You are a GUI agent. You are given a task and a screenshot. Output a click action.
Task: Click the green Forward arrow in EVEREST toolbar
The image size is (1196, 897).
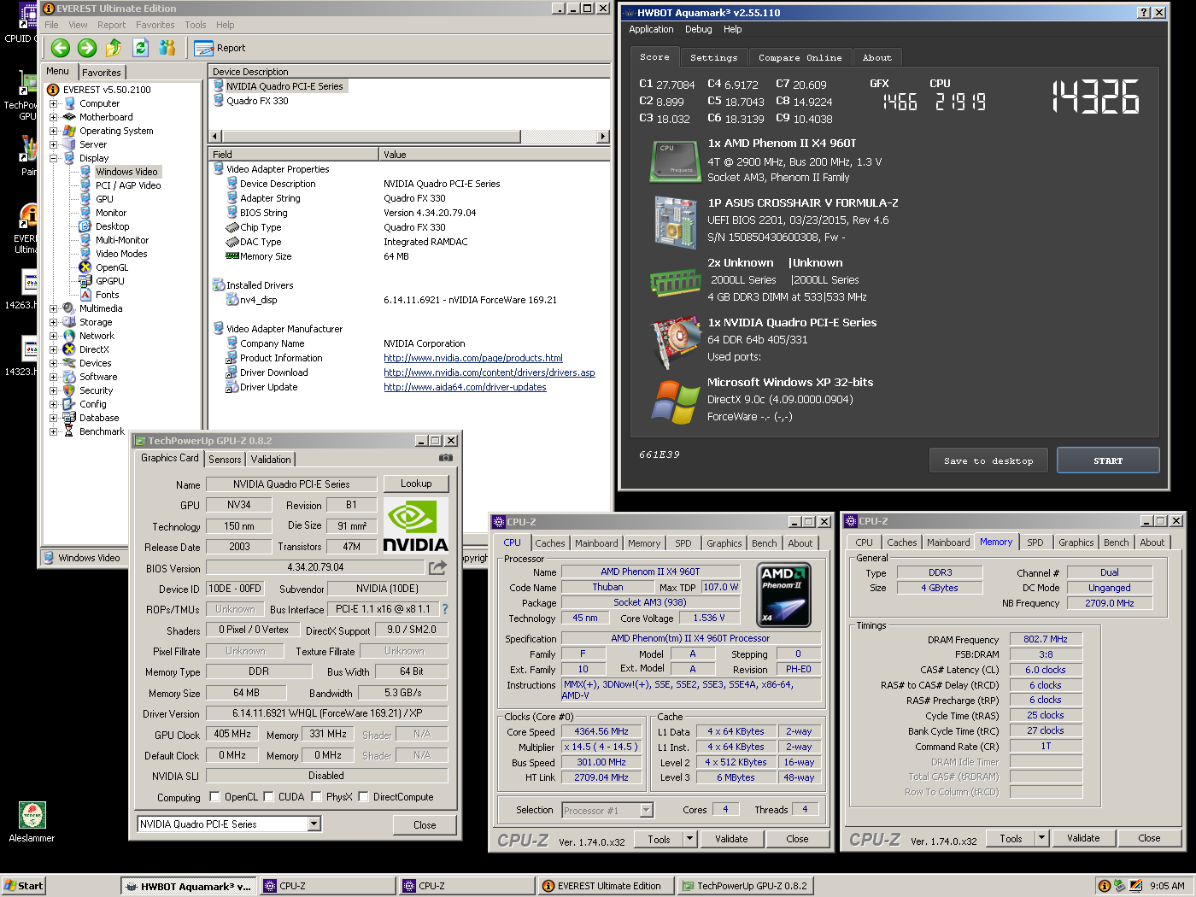(86, 48)
